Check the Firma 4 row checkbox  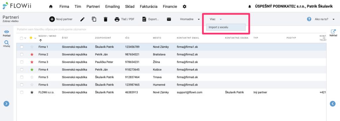[22, 69]
